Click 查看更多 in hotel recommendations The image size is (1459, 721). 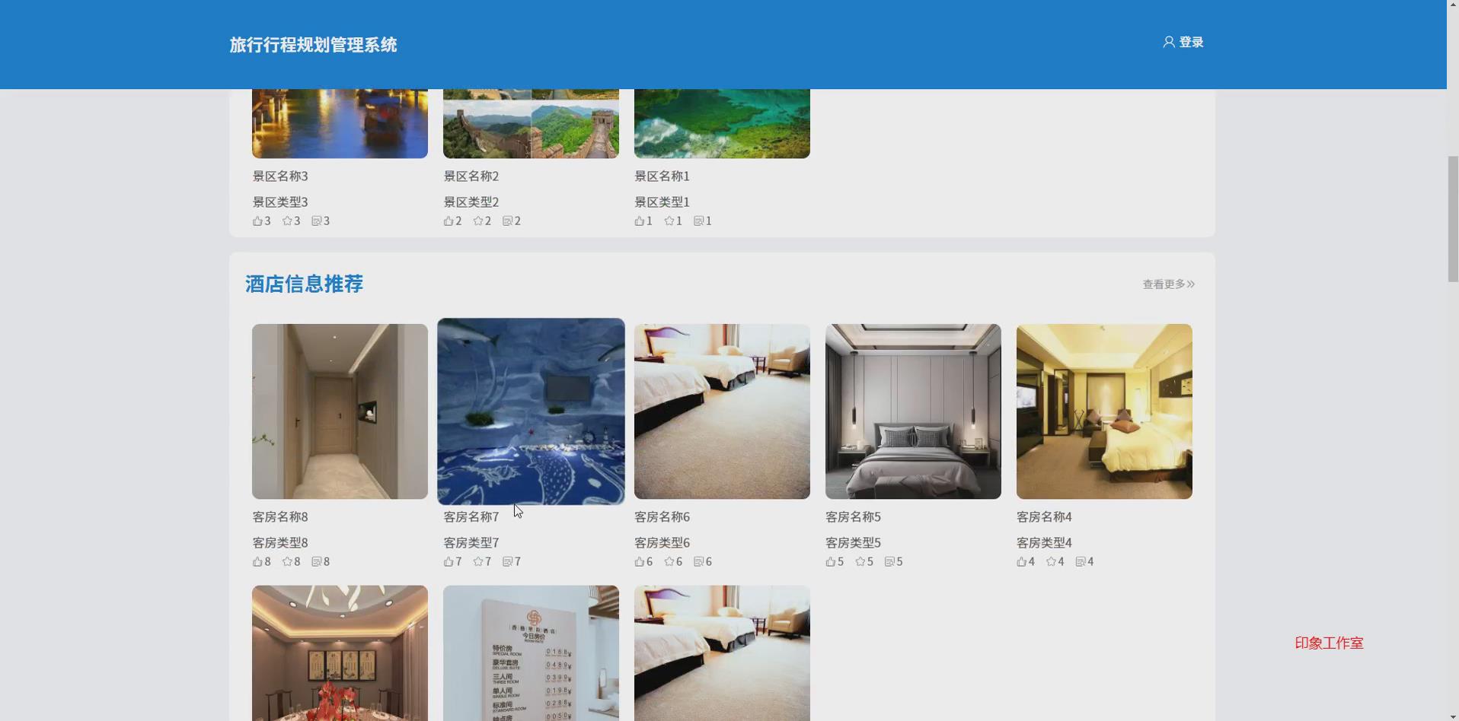(1169, 284)
